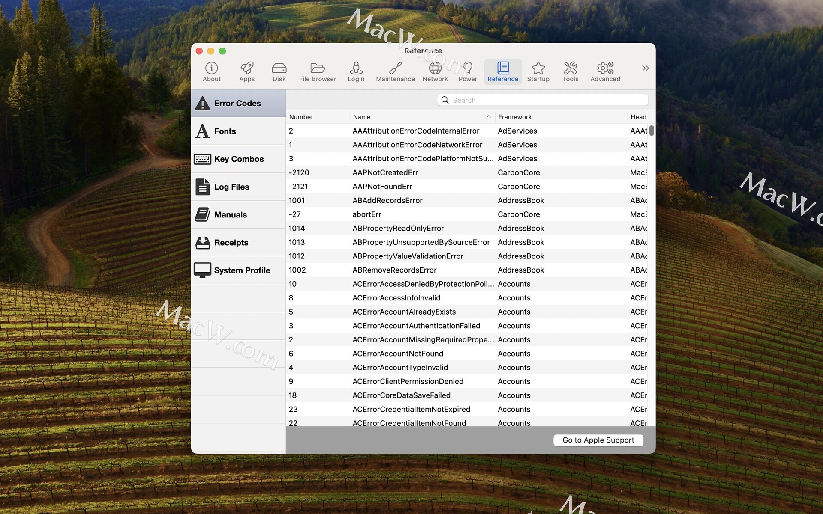Open Key Combos sidebar section
The image size is (823, 514).
point(238,159)
